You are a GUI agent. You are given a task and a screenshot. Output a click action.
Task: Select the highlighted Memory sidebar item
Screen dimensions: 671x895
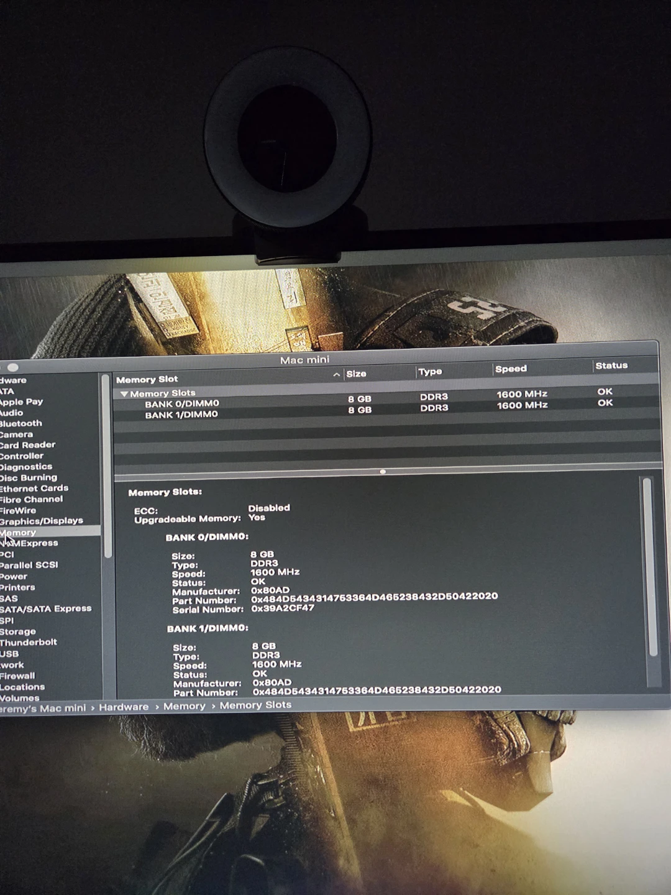[x=50, y=532]
